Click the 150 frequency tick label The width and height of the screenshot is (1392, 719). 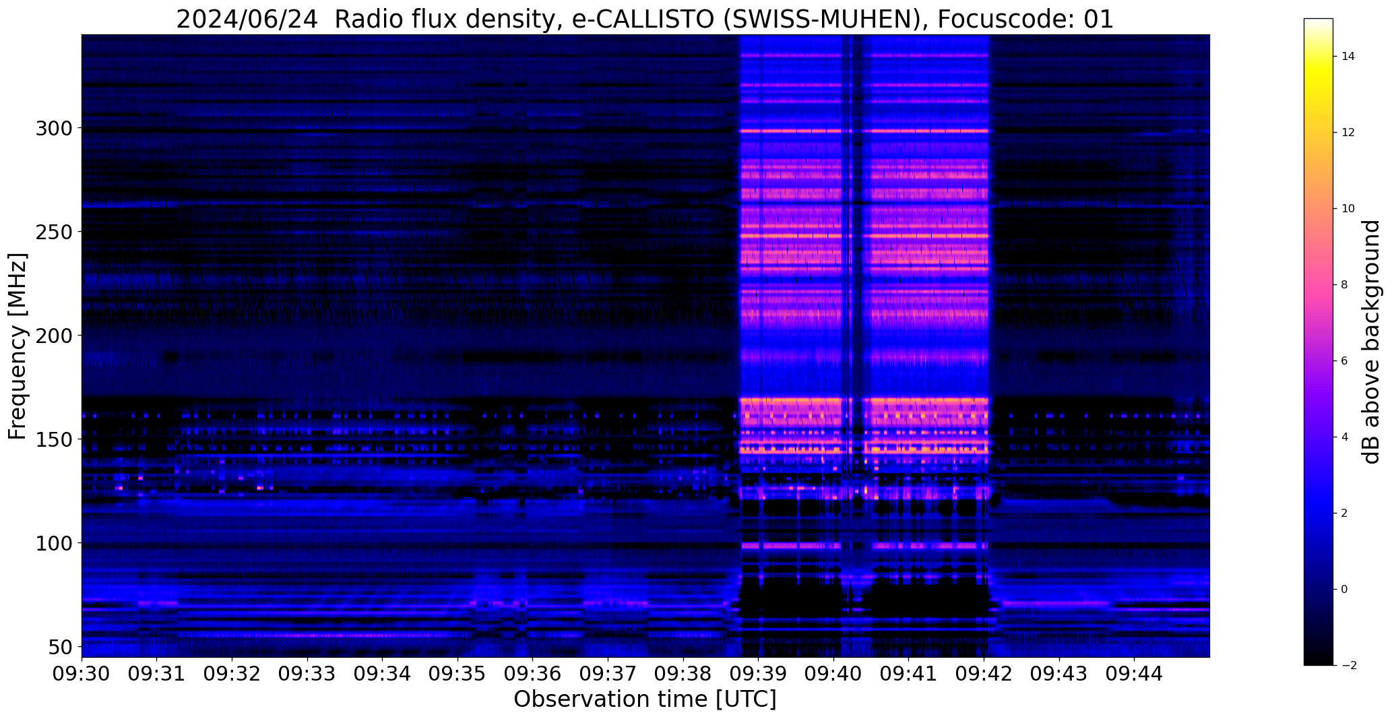[x=55, y=439]
